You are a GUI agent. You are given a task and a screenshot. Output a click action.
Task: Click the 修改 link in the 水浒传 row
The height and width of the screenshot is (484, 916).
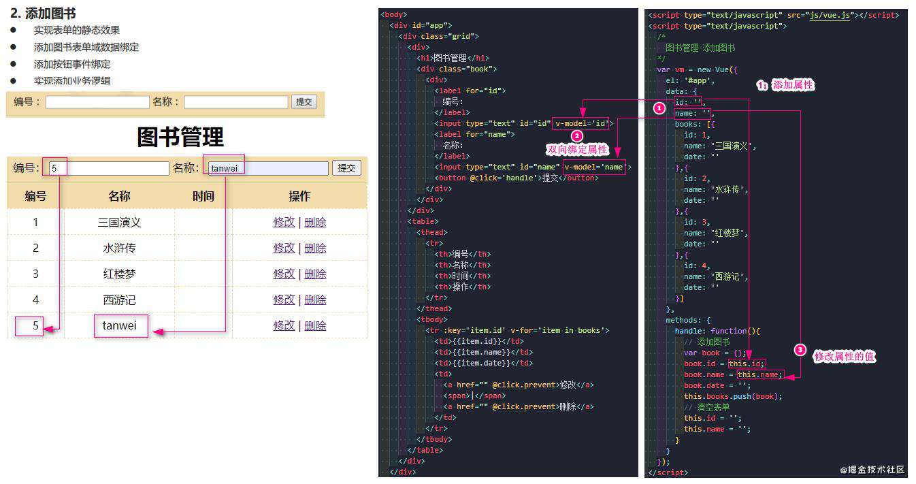point(284,248)
